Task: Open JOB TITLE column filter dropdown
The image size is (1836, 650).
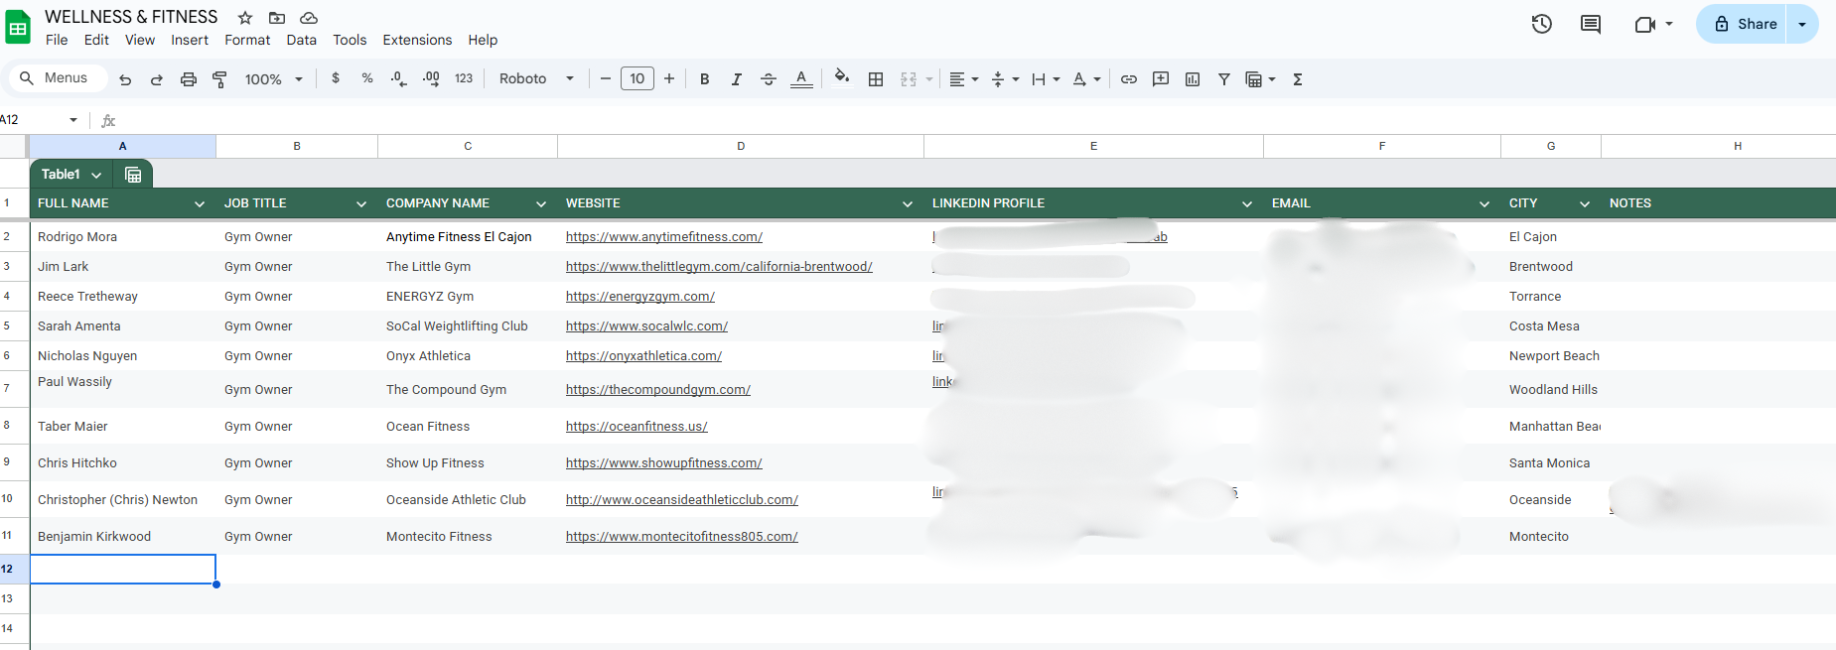Action: click(361, 203)
